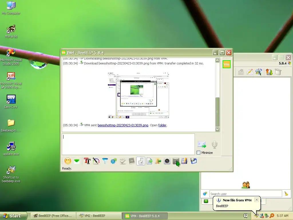
Task: Click the taskbar question mark help icon
Action: (x=246, y=216)
